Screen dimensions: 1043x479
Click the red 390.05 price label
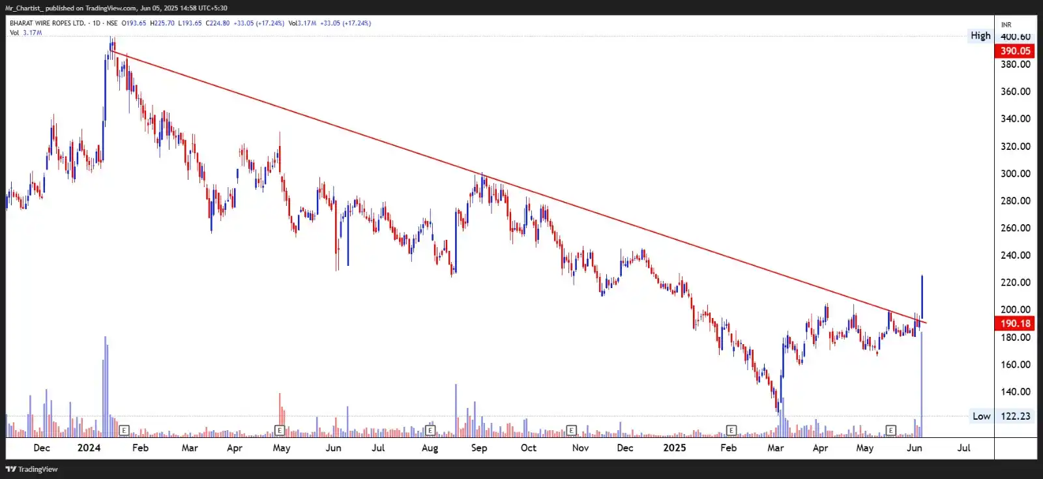click(x=1015, y=51)
